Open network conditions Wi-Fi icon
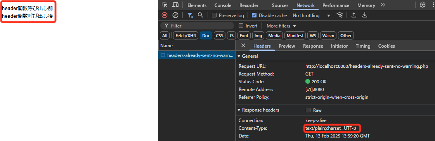 340,15
